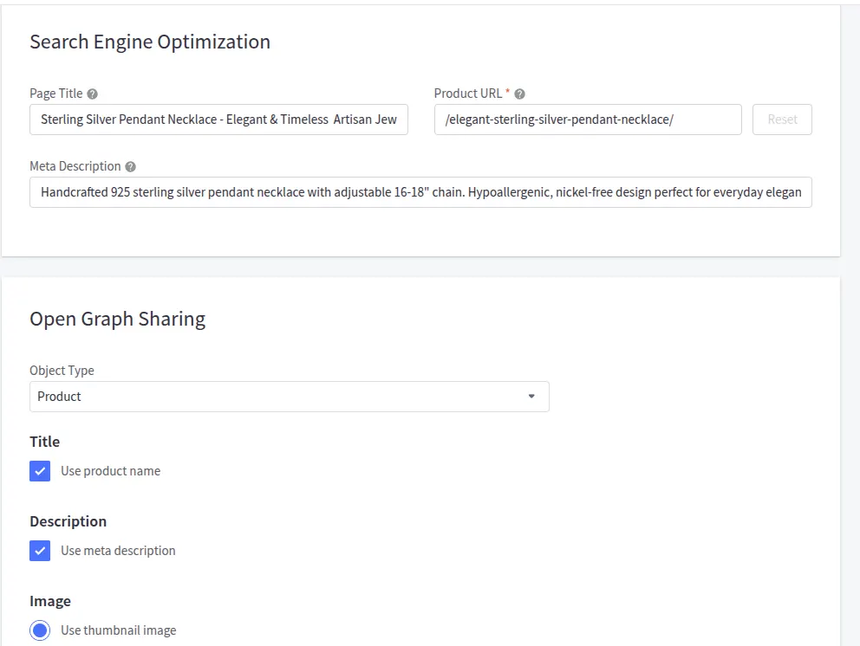
Task: Edit the Product URL input field
Action: point(588,120)
